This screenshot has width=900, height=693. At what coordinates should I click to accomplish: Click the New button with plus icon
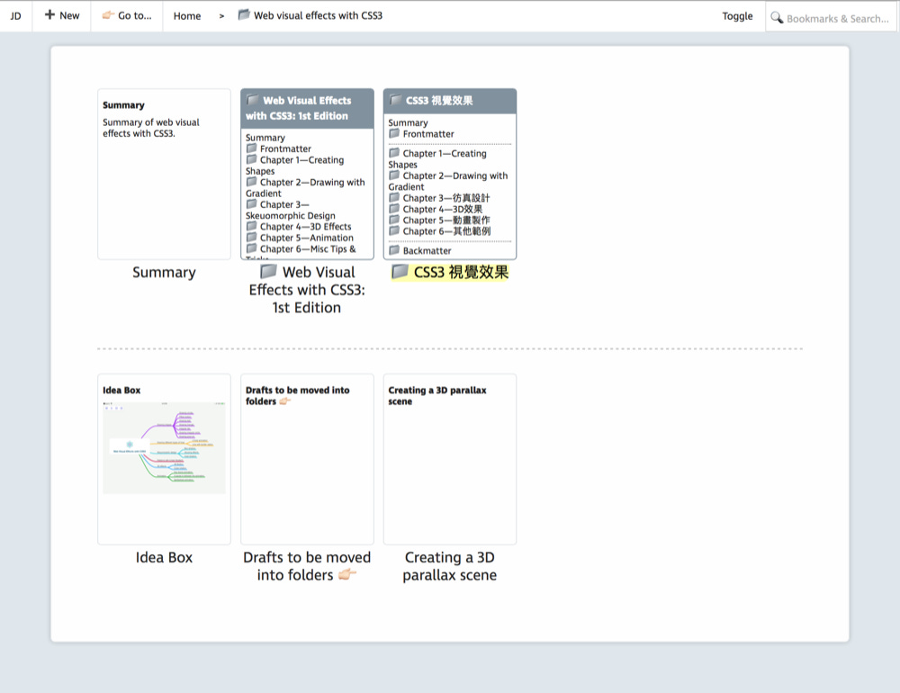coord(62,15)
